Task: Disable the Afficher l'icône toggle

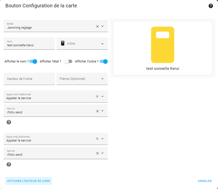Action: point(104,61)
